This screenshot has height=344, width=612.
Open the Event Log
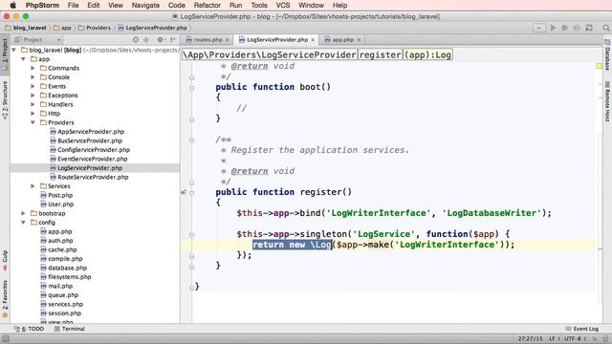[x=582, y=329]
